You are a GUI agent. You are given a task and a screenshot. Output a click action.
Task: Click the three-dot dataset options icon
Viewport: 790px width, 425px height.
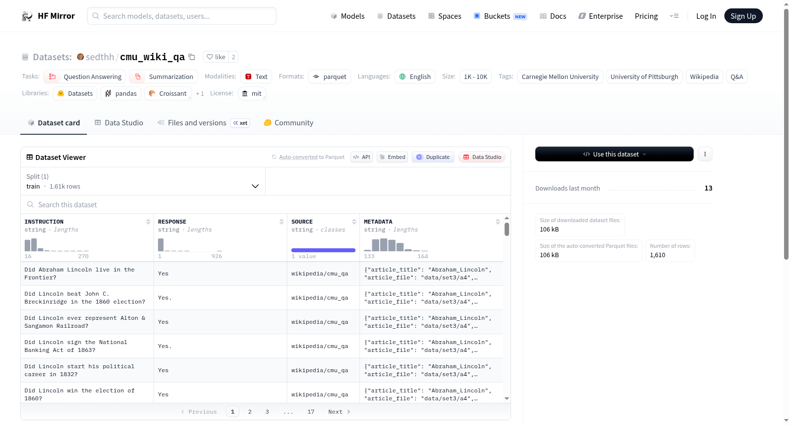pyautogui.click(x=705, y=154)
